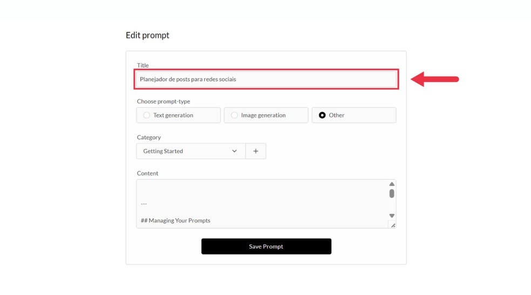Viewport: 531px width, 295px height.
Task: Click the Choose prompt-type label
Action: point(164,101)
